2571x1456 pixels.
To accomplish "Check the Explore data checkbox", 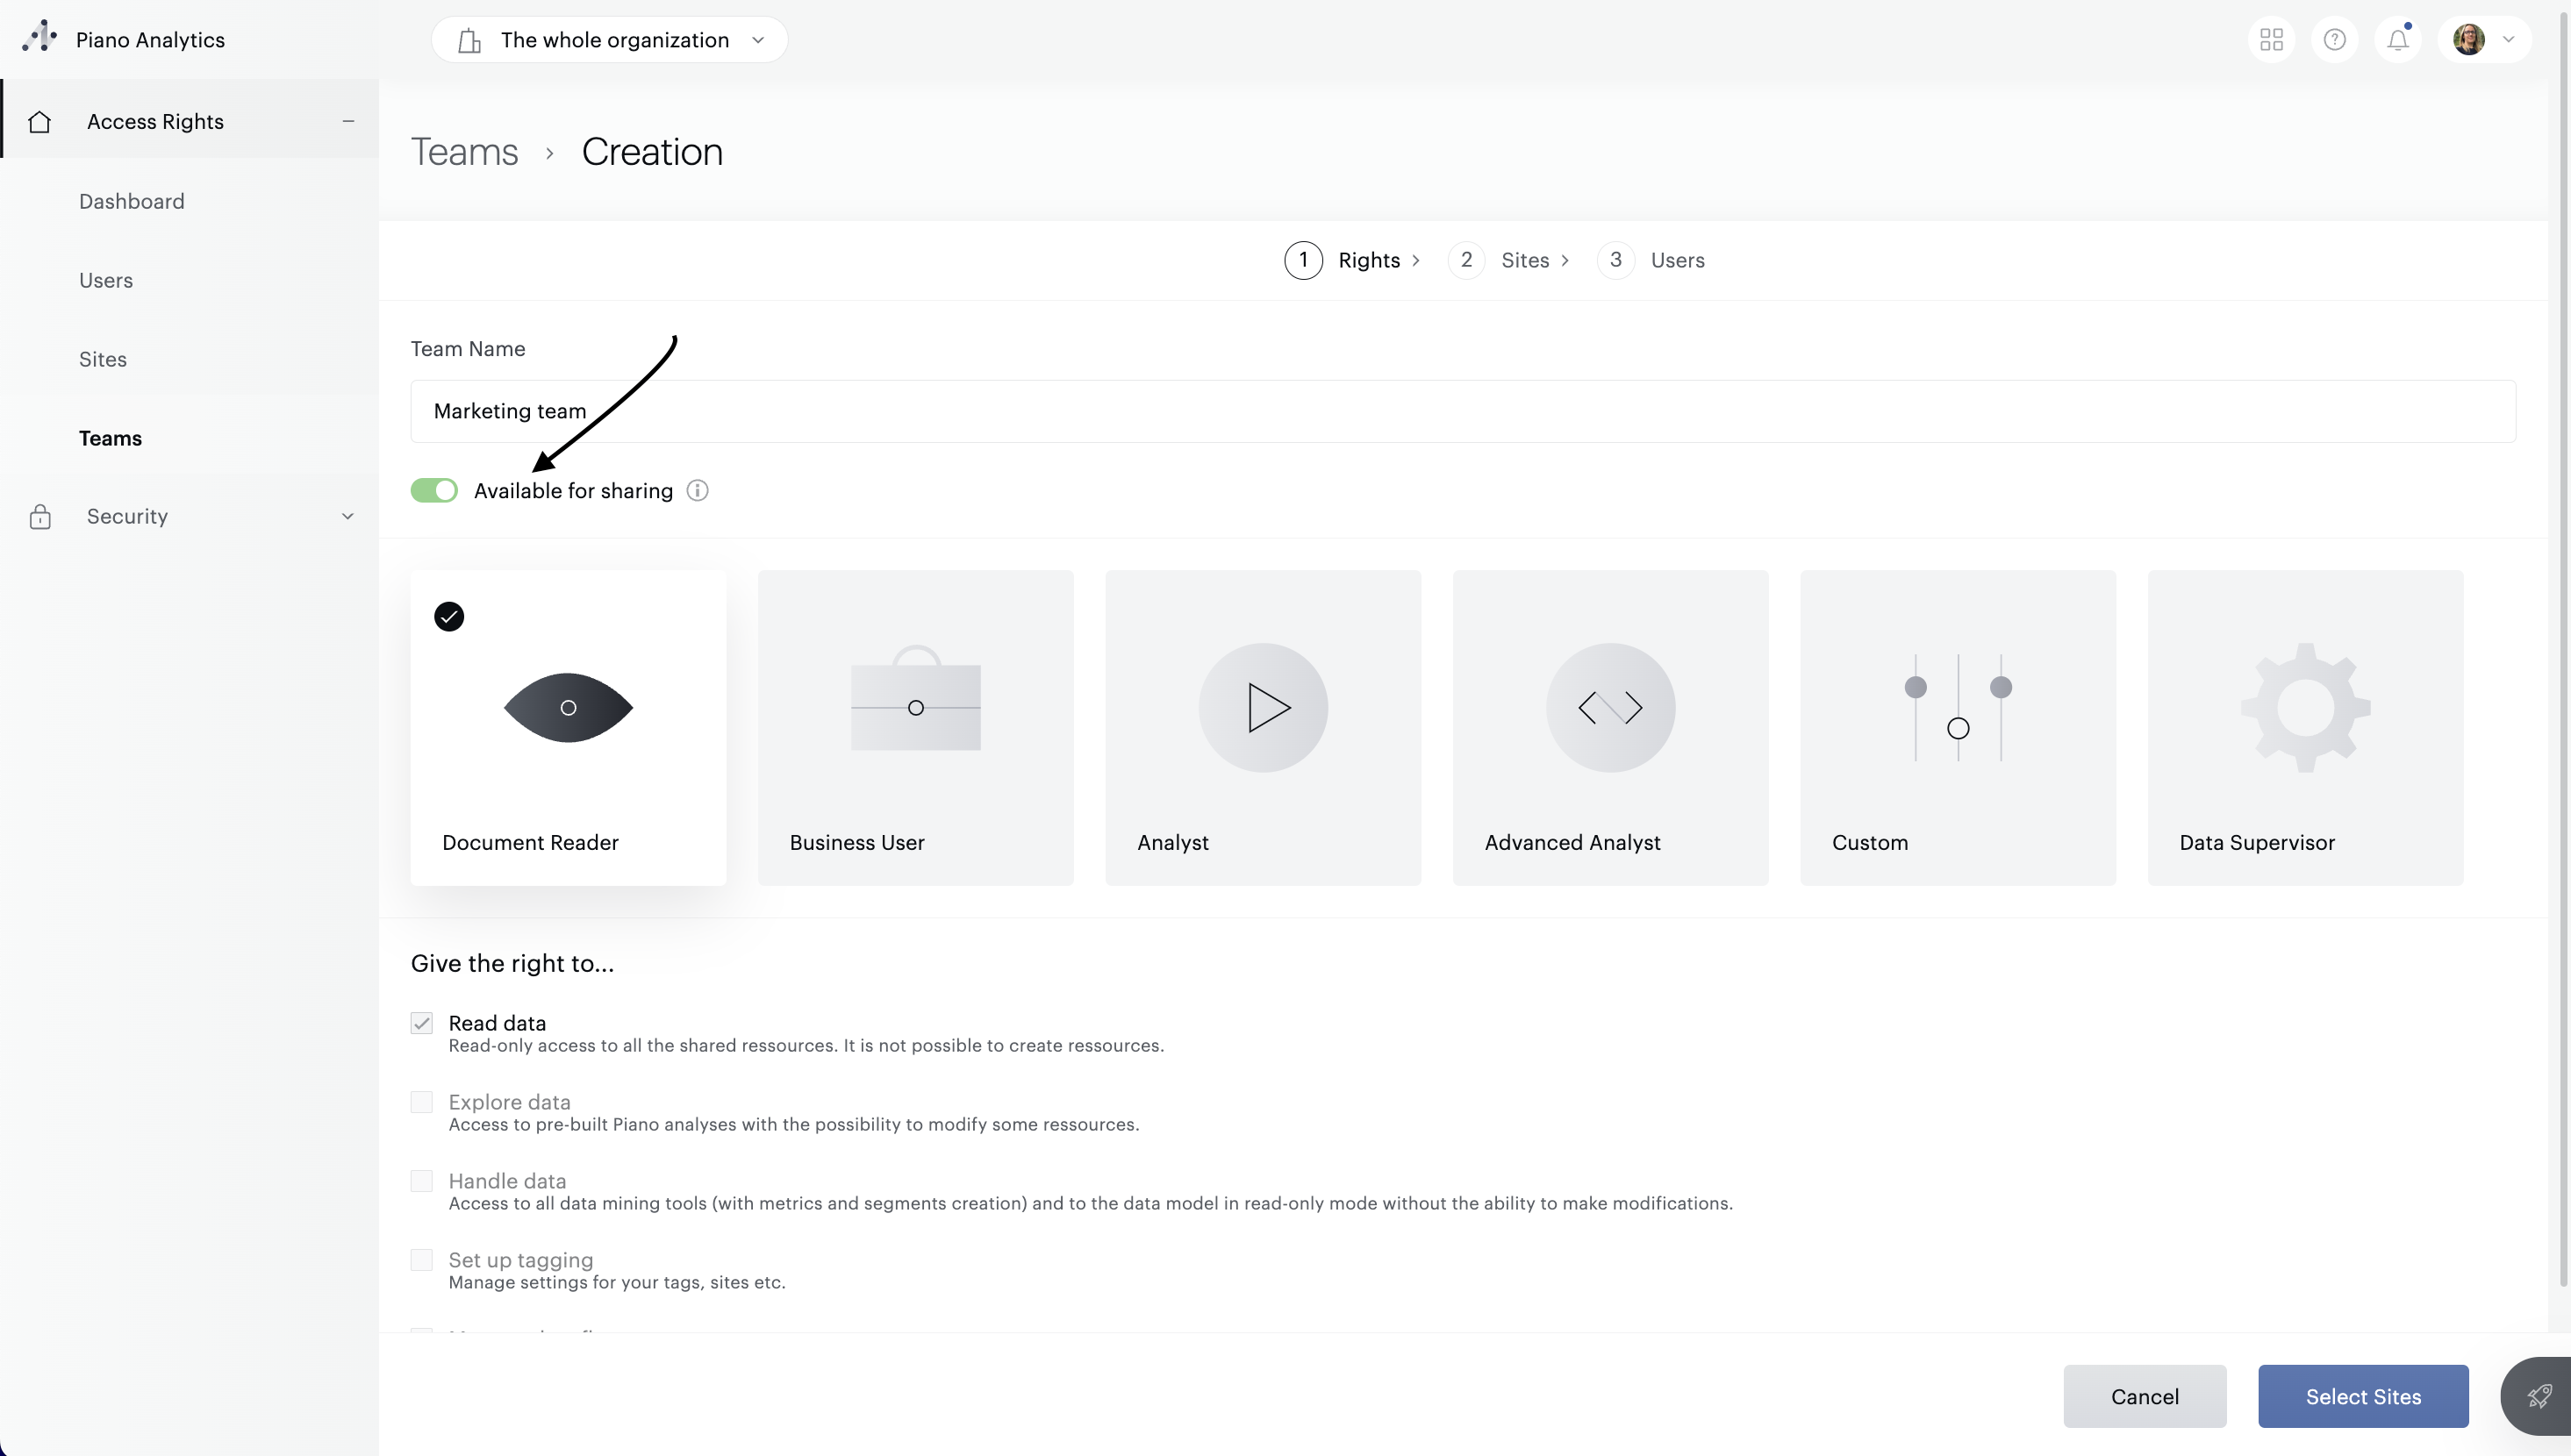I will [421, 1102].
